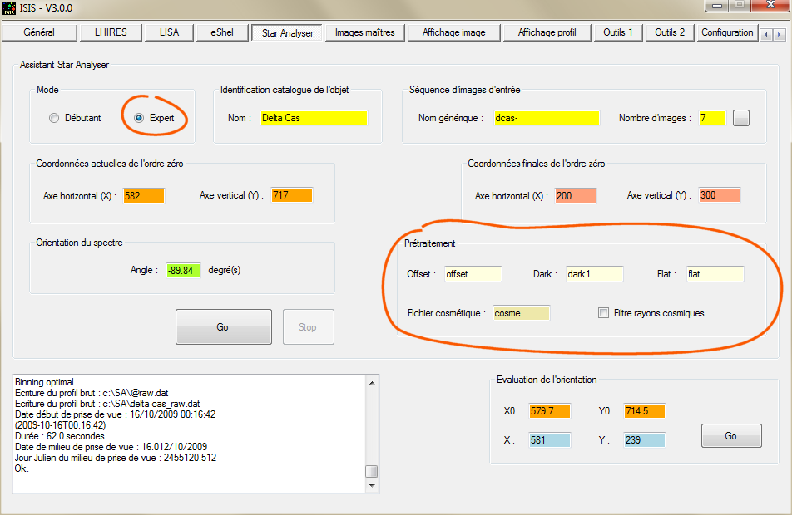Click the ISIS application icon in title bar

tap(9, 8)
